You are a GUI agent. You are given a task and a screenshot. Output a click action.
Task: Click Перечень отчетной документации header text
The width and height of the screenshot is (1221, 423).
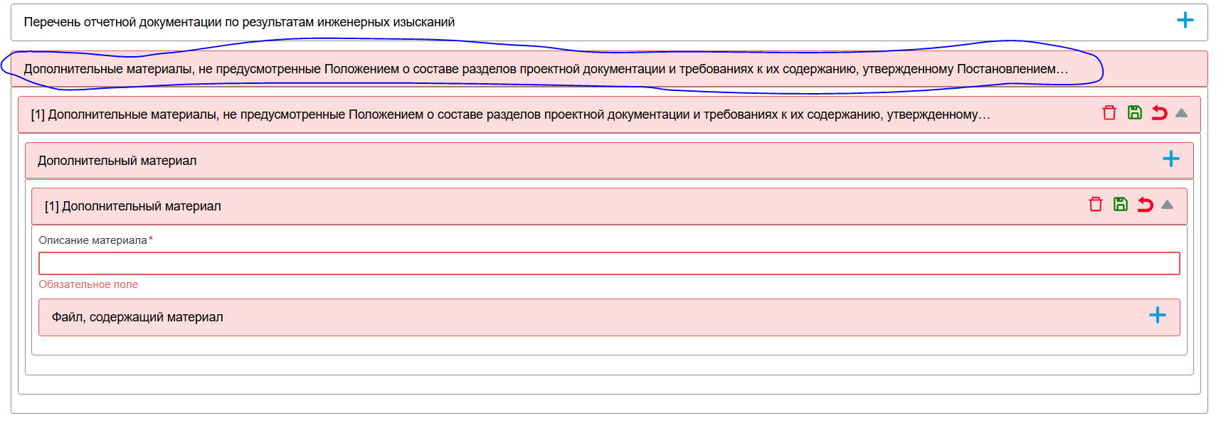239,22
